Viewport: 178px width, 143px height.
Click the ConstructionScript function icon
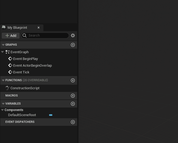(x=8, y=88)
